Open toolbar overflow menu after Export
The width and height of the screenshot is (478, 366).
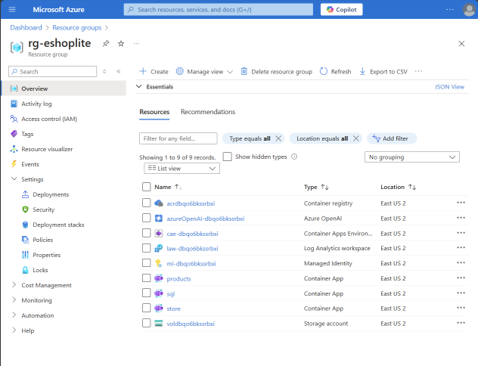[x=418, y=71]
